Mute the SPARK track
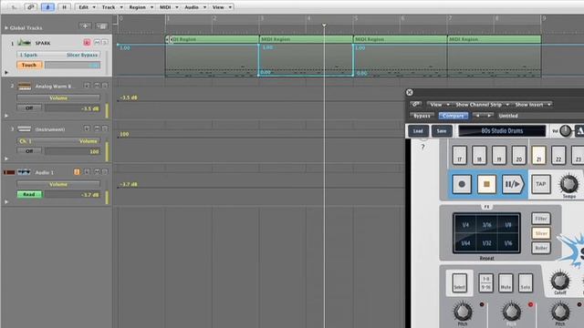Viewport: 584px width, 328px height. pos(97,43)
